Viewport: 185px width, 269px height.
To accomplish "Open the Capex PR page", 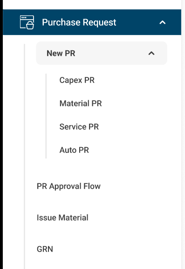I will [x=77, y=80].
